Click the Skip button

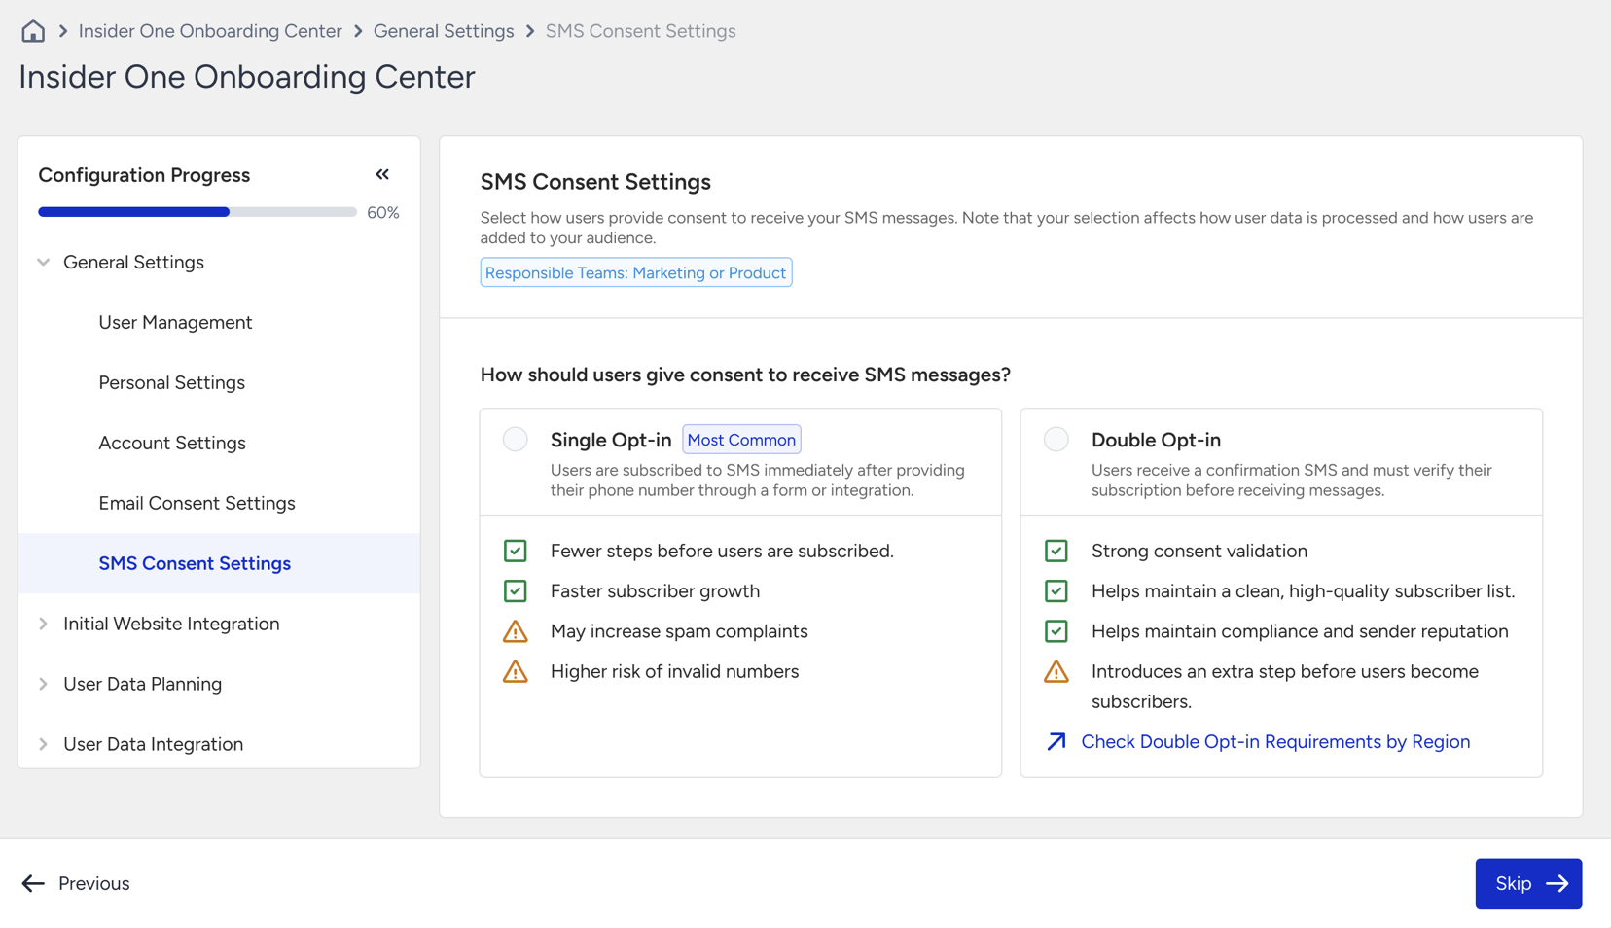point(1528,883)
